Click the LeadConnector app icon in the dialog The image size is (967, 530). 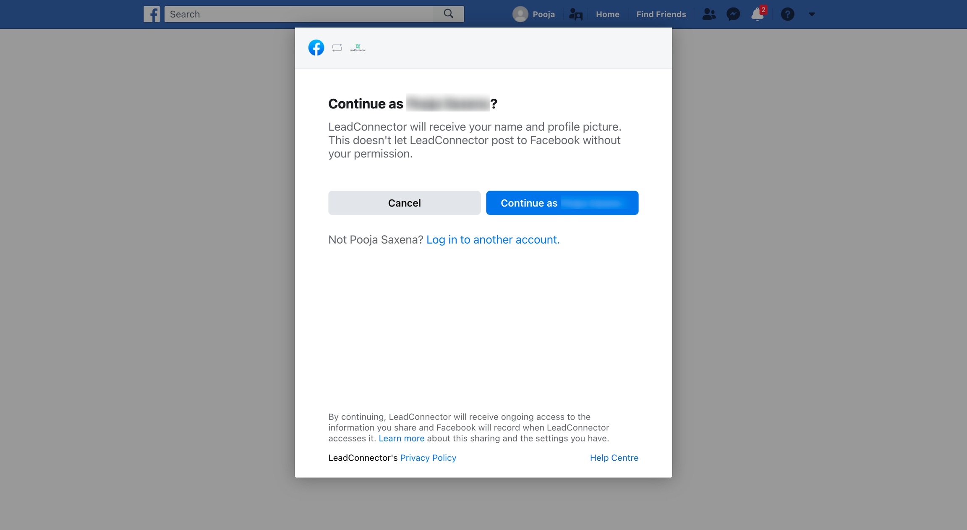point(358,47)
